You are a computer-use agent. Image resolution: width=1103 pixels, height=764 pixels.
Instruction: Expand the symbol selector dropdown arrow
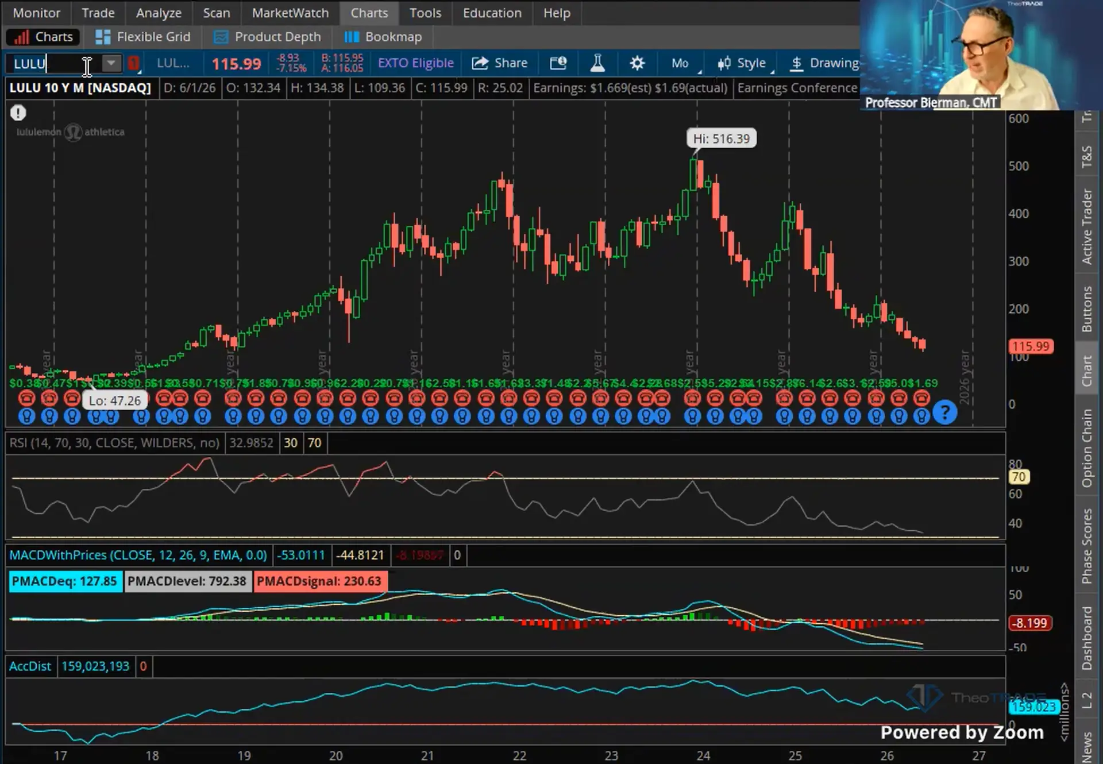pos(111,63)
